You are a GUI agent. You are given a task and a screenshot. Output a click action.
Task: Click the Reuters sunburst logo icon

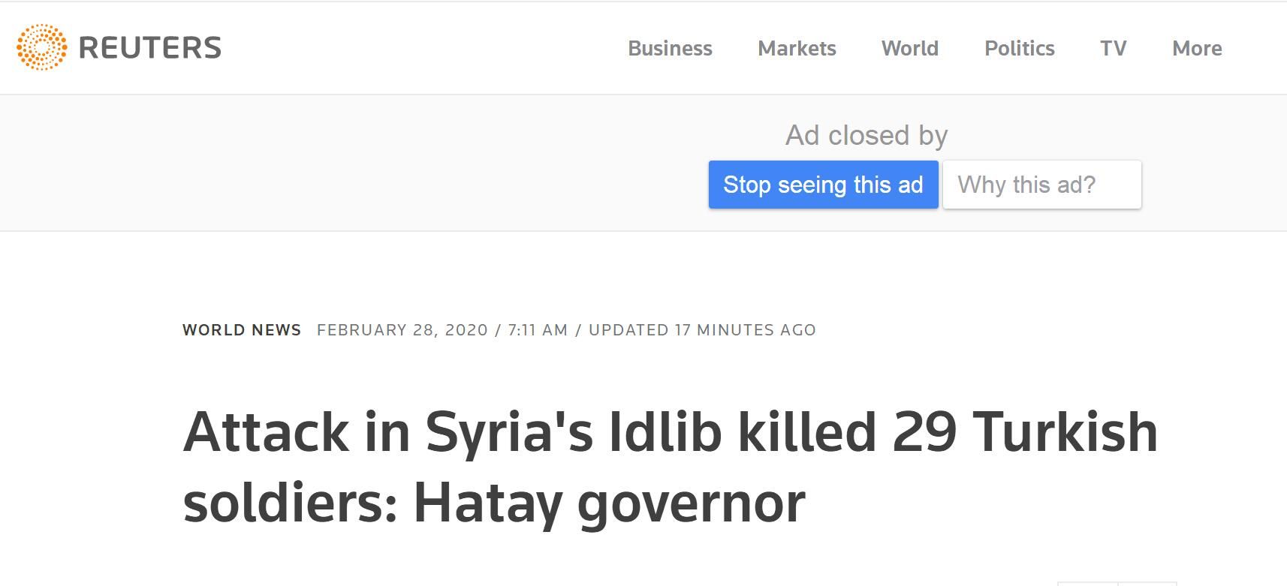click(41, 47)
